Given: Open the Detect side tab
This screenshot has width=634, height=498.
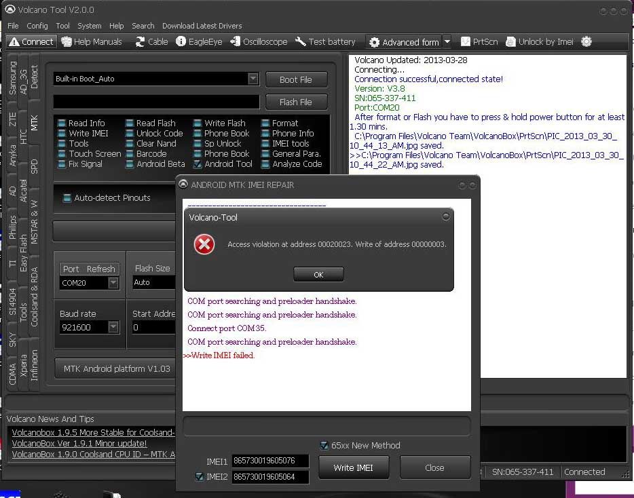Looking at the screenshot, I should pos(35,77).
